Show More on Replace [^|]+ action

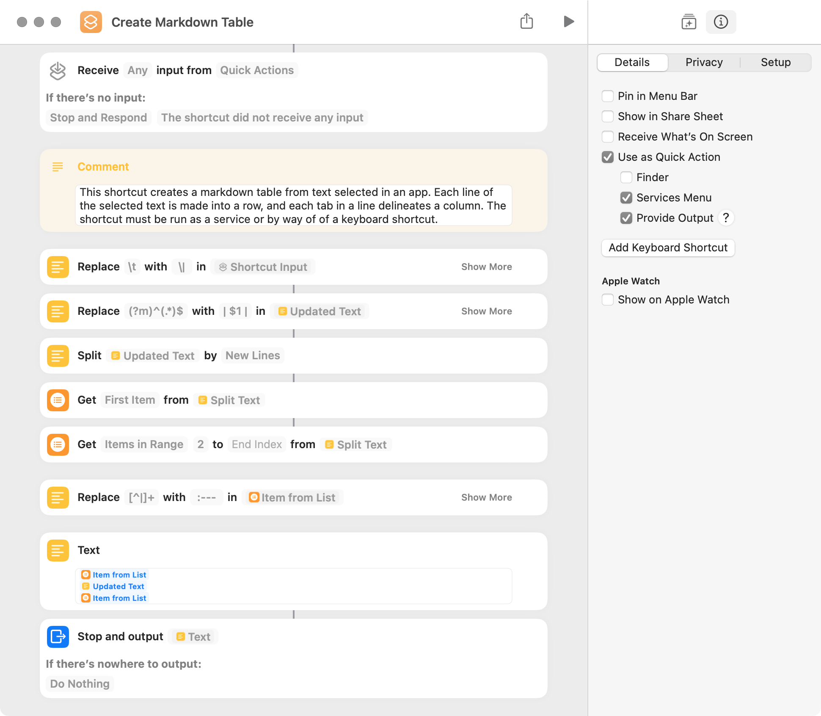click(486, 497)
